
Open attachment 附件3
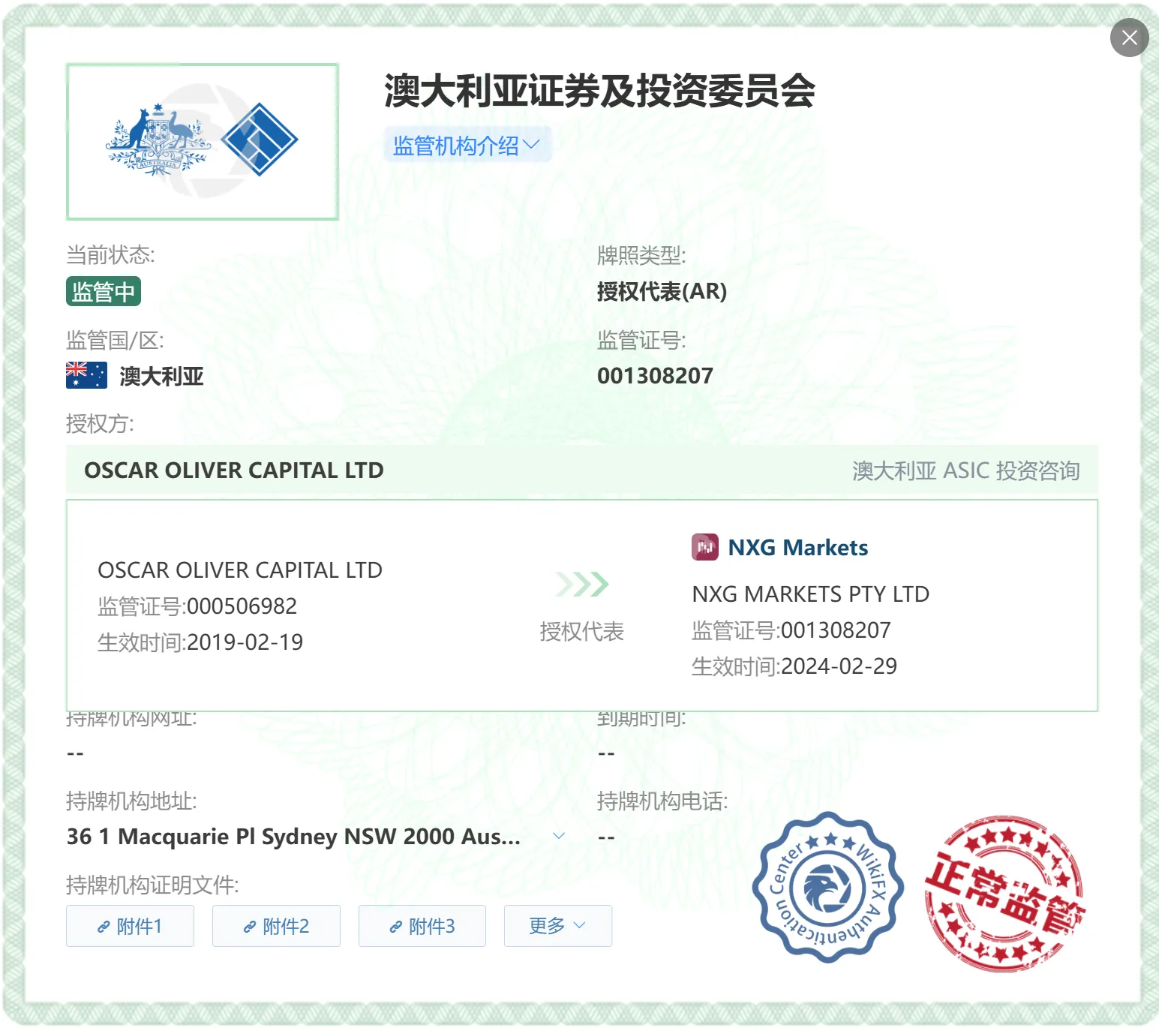pos(422,926)
